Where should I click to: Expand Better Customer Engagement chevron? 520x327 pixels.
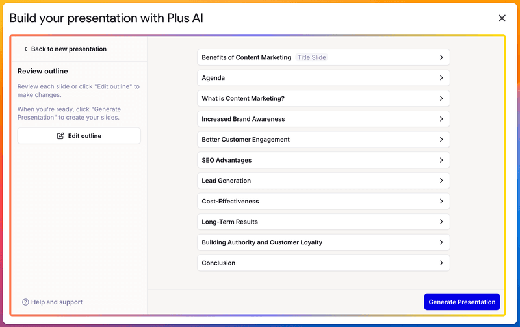pos(441,140)
